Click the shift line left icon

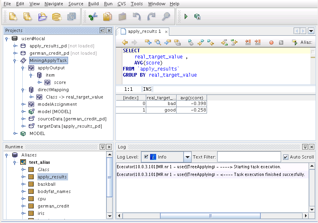coord(248,42)
